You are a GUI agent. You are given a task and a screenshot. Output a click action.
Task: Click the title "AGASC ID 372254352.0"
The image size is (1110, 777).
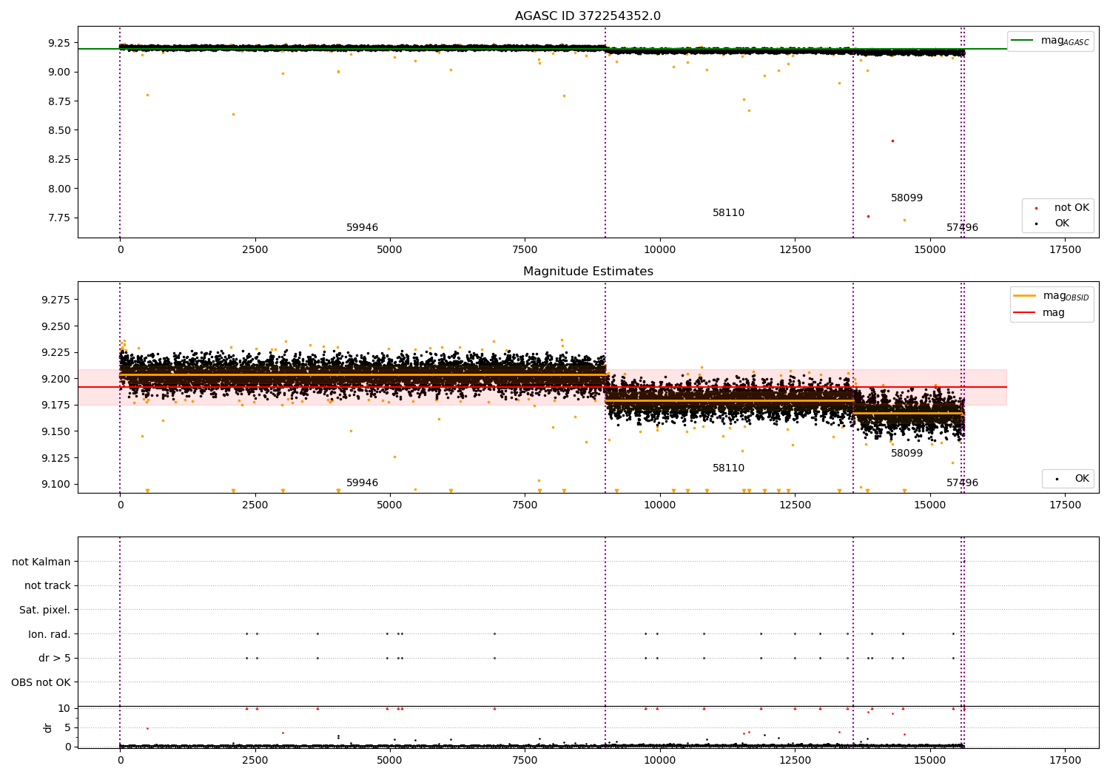588,16
